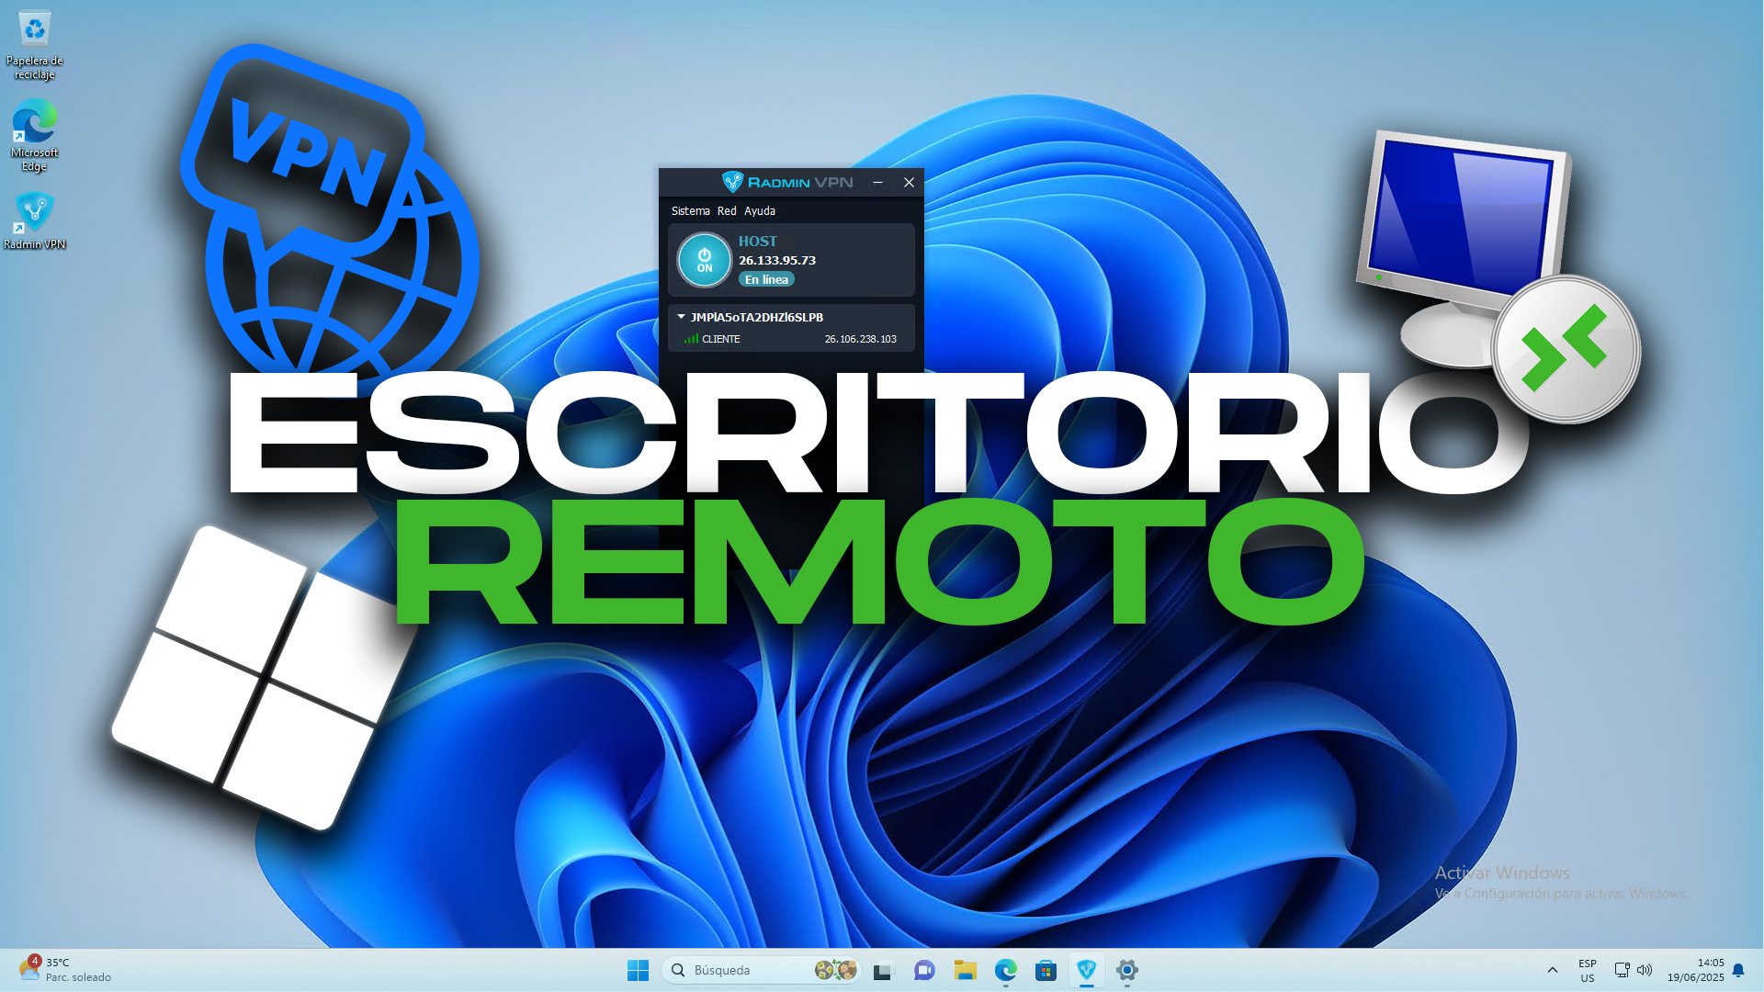Click the CLIENTE signal strength bars icon
This screenshot has width=1764, height=992.
[x=691, y=338]
